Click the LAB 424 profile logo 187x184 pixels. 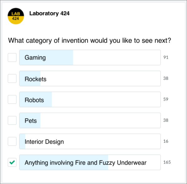point(15,16)
